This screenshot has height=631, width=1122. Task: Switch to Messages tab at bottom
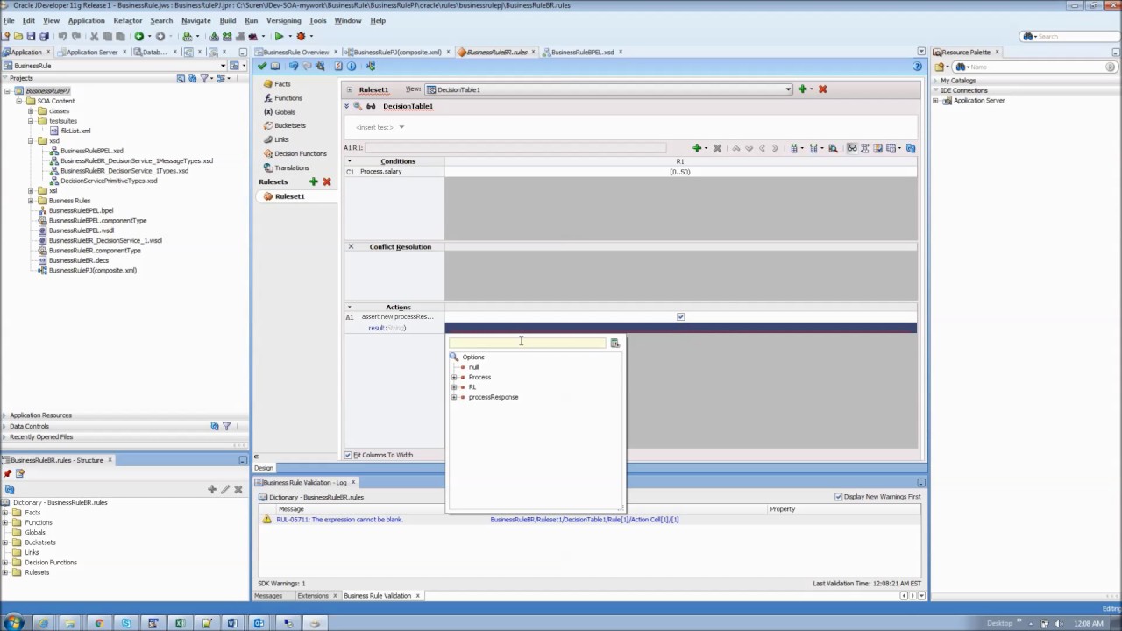(x=267, y=596)
